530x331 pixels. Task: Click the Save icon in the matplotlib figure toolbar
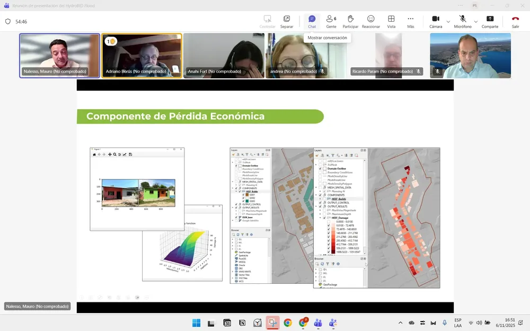130,155
